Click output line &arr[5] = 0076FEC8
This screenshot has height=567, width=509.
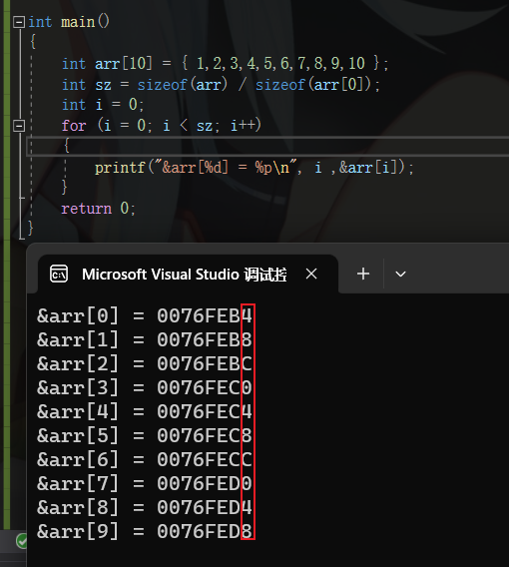(145, 435)
